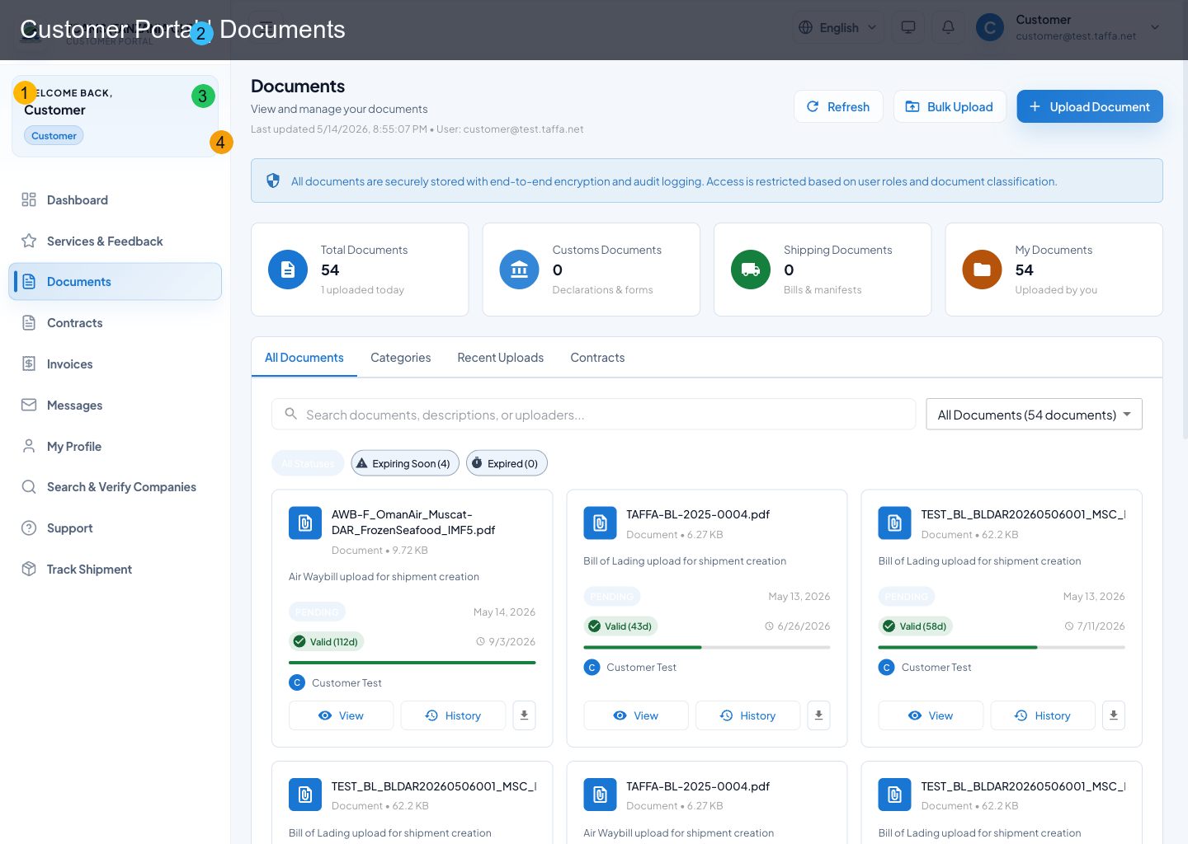Click the user avatar with letter C

990,27
